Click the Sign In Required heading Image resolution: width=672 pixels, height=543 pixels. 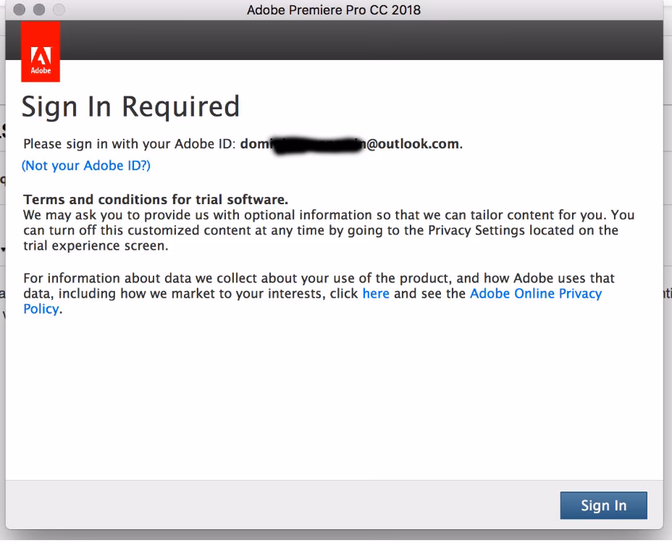pos(132,106)
